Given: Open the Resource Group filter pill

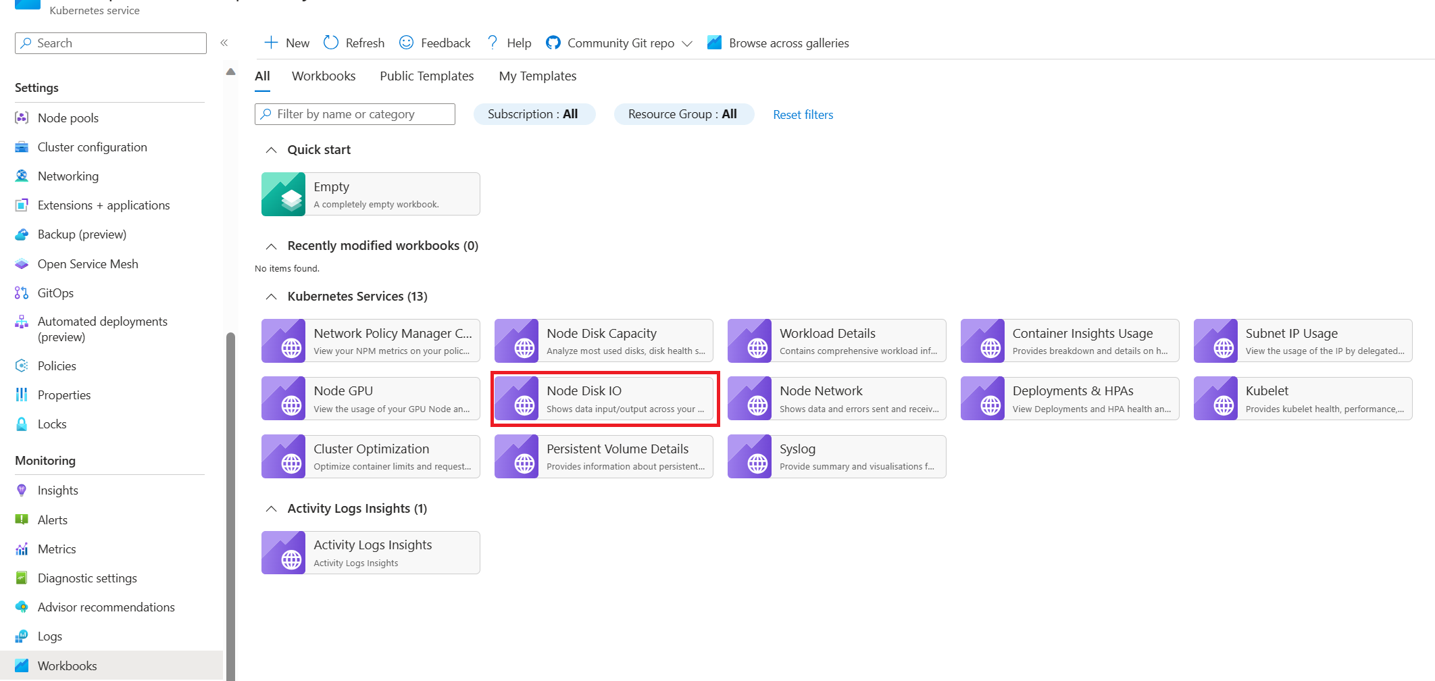Looking at the screenshot, I should (683, 114).
